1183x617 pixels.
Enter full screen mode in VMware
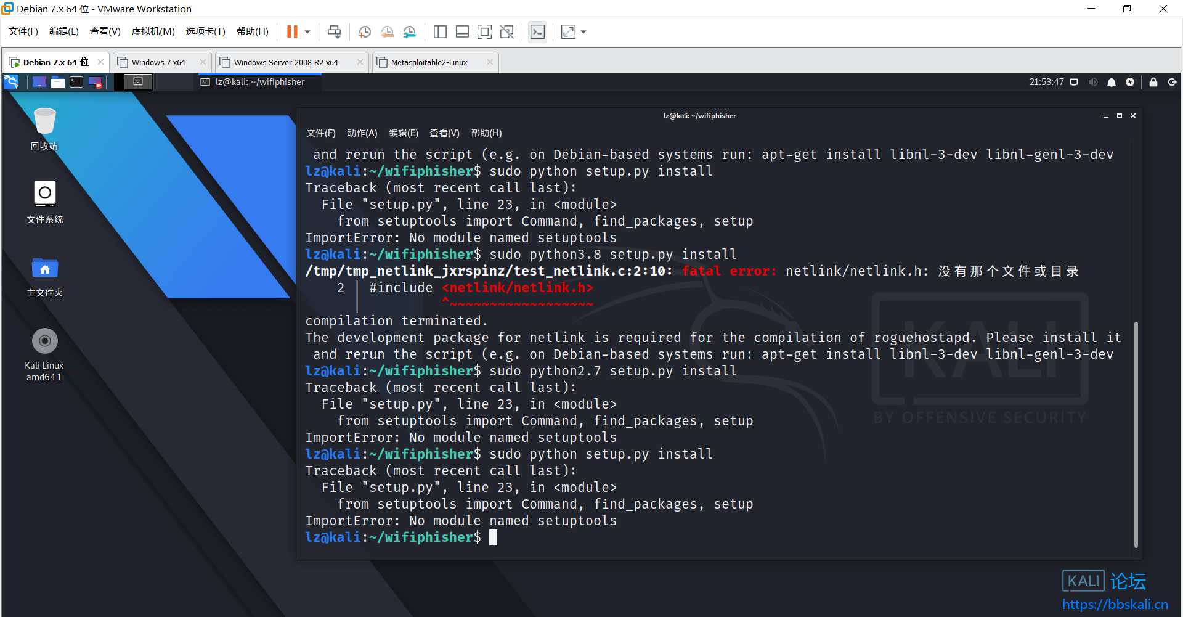coord(485,31)
